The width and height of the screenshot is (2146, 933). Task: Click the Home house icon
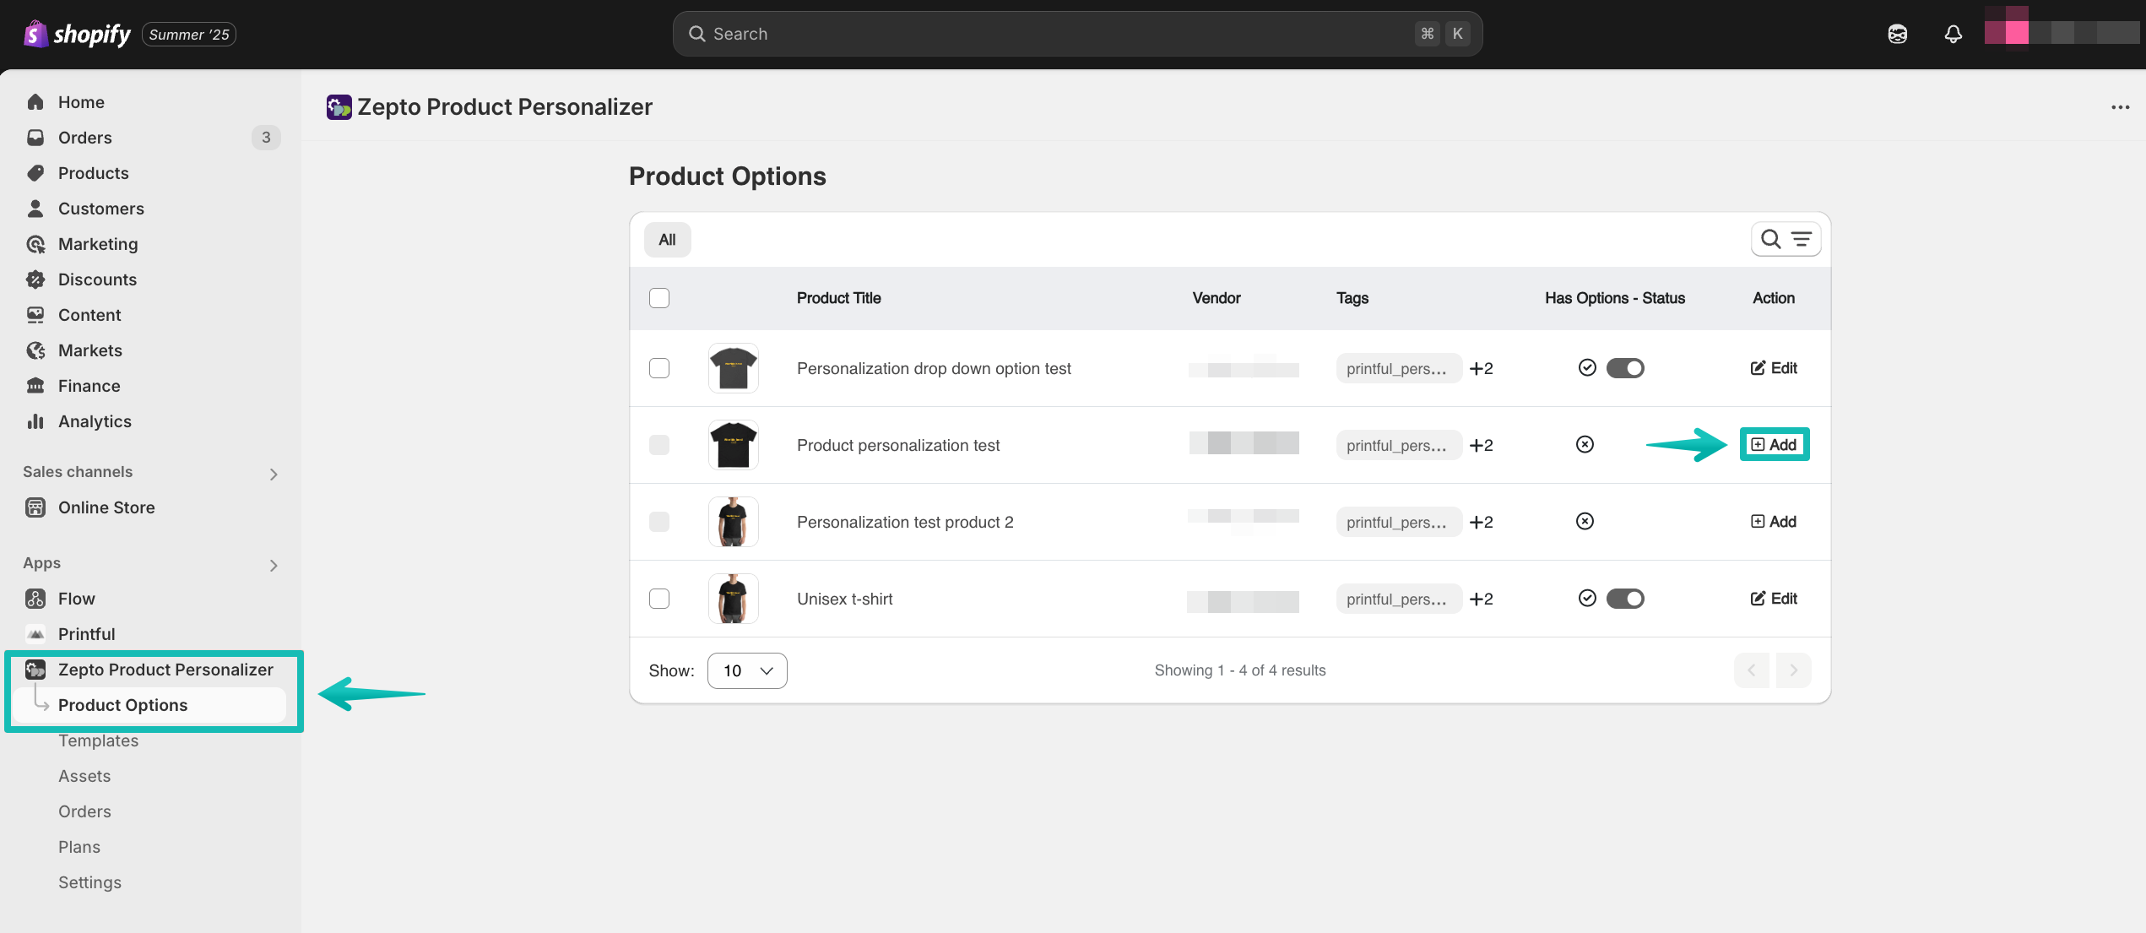(x=35, y=102)
